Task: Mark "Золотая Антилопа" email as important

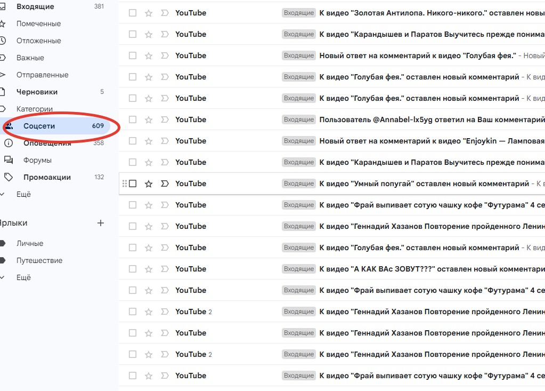Action: 165,13
